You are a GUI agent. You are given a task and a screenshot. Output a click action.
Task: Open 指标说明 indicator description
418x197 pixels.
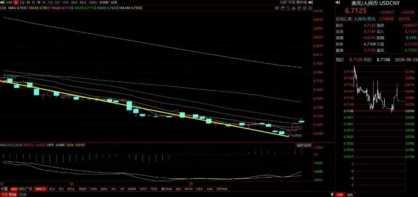(304, 145)
